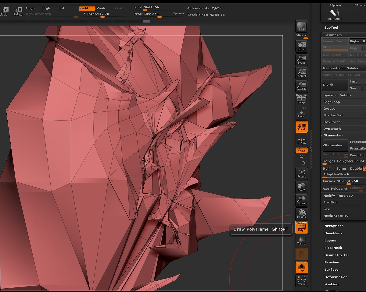Set the view to Actual size
This screenshot has height=292, width=366.
tap(302, 73)
